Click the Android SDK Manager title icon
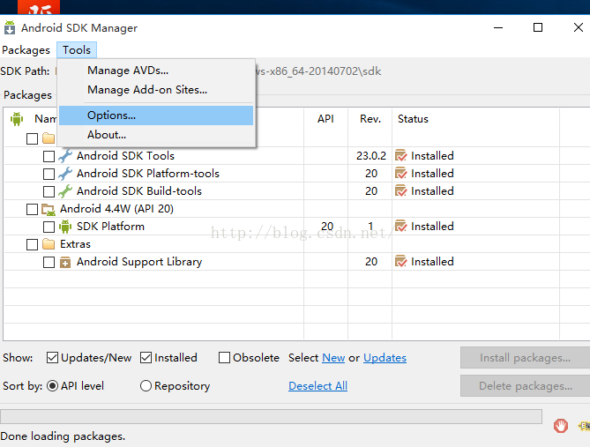This screenshot has width=590, height=447. [10, 27]
